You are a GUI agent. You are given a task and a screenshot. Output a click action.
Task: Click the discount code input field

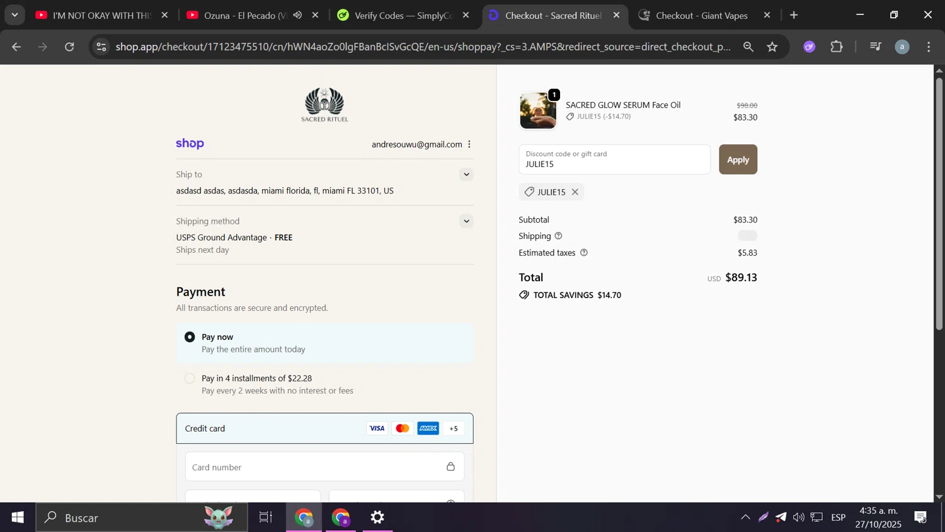click(614, 159)
